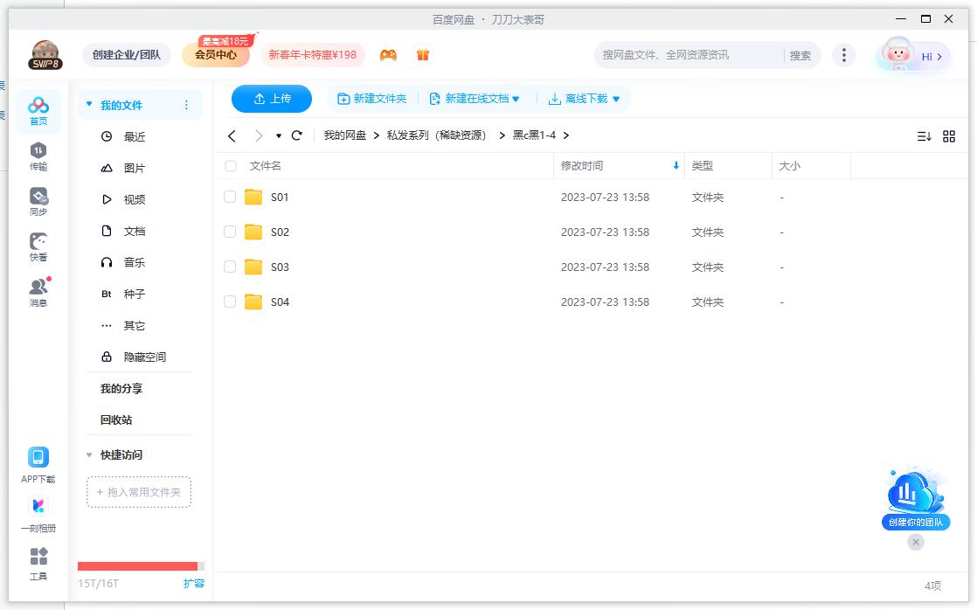Image resolution: width=977 pixels, height=610 pixels.
Task: Check the checkbox next to S01 folder
Action: 230,197
